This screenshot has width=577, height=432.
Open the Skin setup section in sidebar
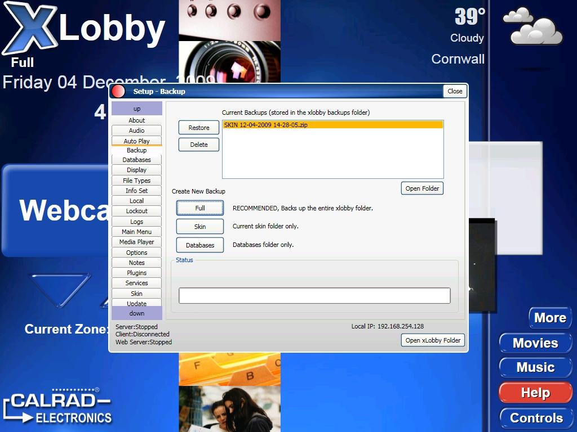[136, 294]
